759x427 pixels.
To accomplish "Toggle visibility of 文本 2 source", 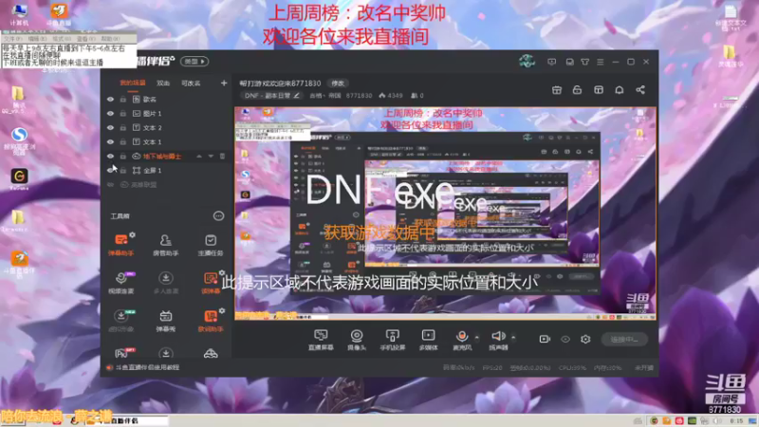I will coord(110,128).
